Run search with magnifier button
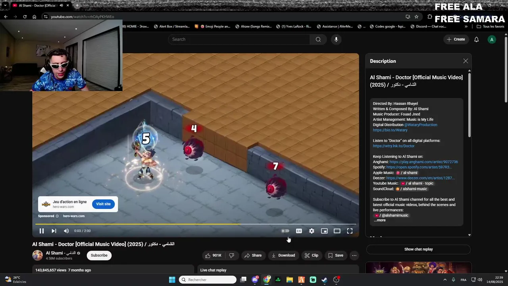This screenshot has width=508, height=286. [x=318, y=39]
